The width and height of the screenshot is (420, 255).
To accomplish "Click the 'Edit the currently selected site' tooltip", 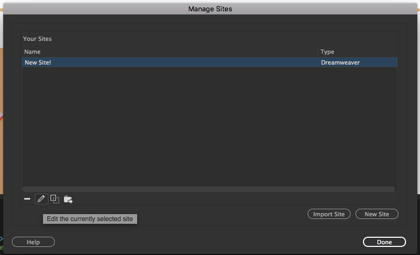I will coord(90,219).
